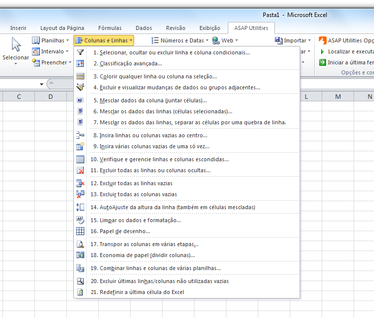Open the Web dropdown
The image size is (374, 318).
[225, 40]
